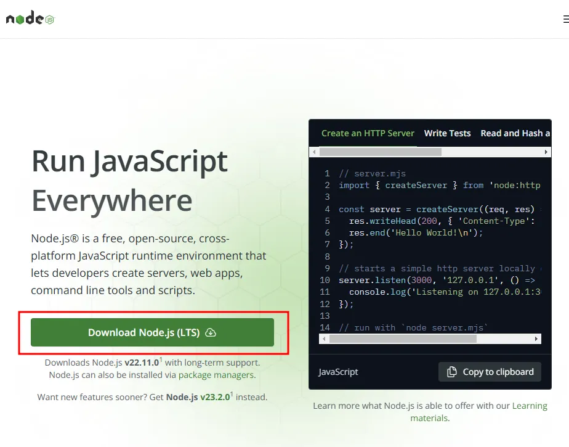Click the 'import { createServer }' code line
Image resolution: width=569 pixels, height=447 pixels.
click(440, 186)
